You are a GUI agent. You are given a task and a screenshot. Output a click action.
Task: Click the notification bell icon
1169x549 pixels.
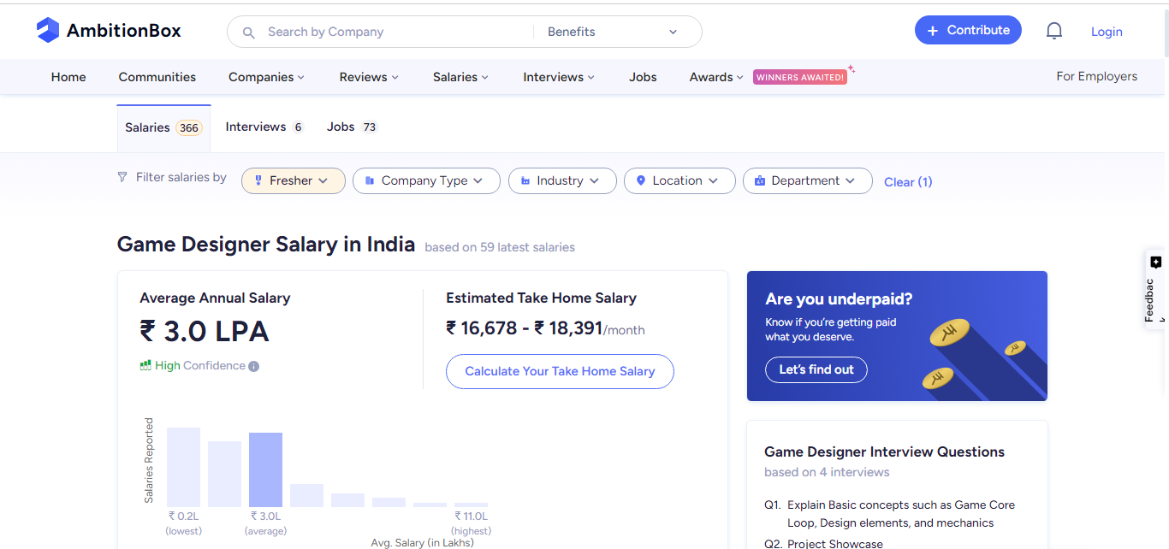tap(1054, 31)
